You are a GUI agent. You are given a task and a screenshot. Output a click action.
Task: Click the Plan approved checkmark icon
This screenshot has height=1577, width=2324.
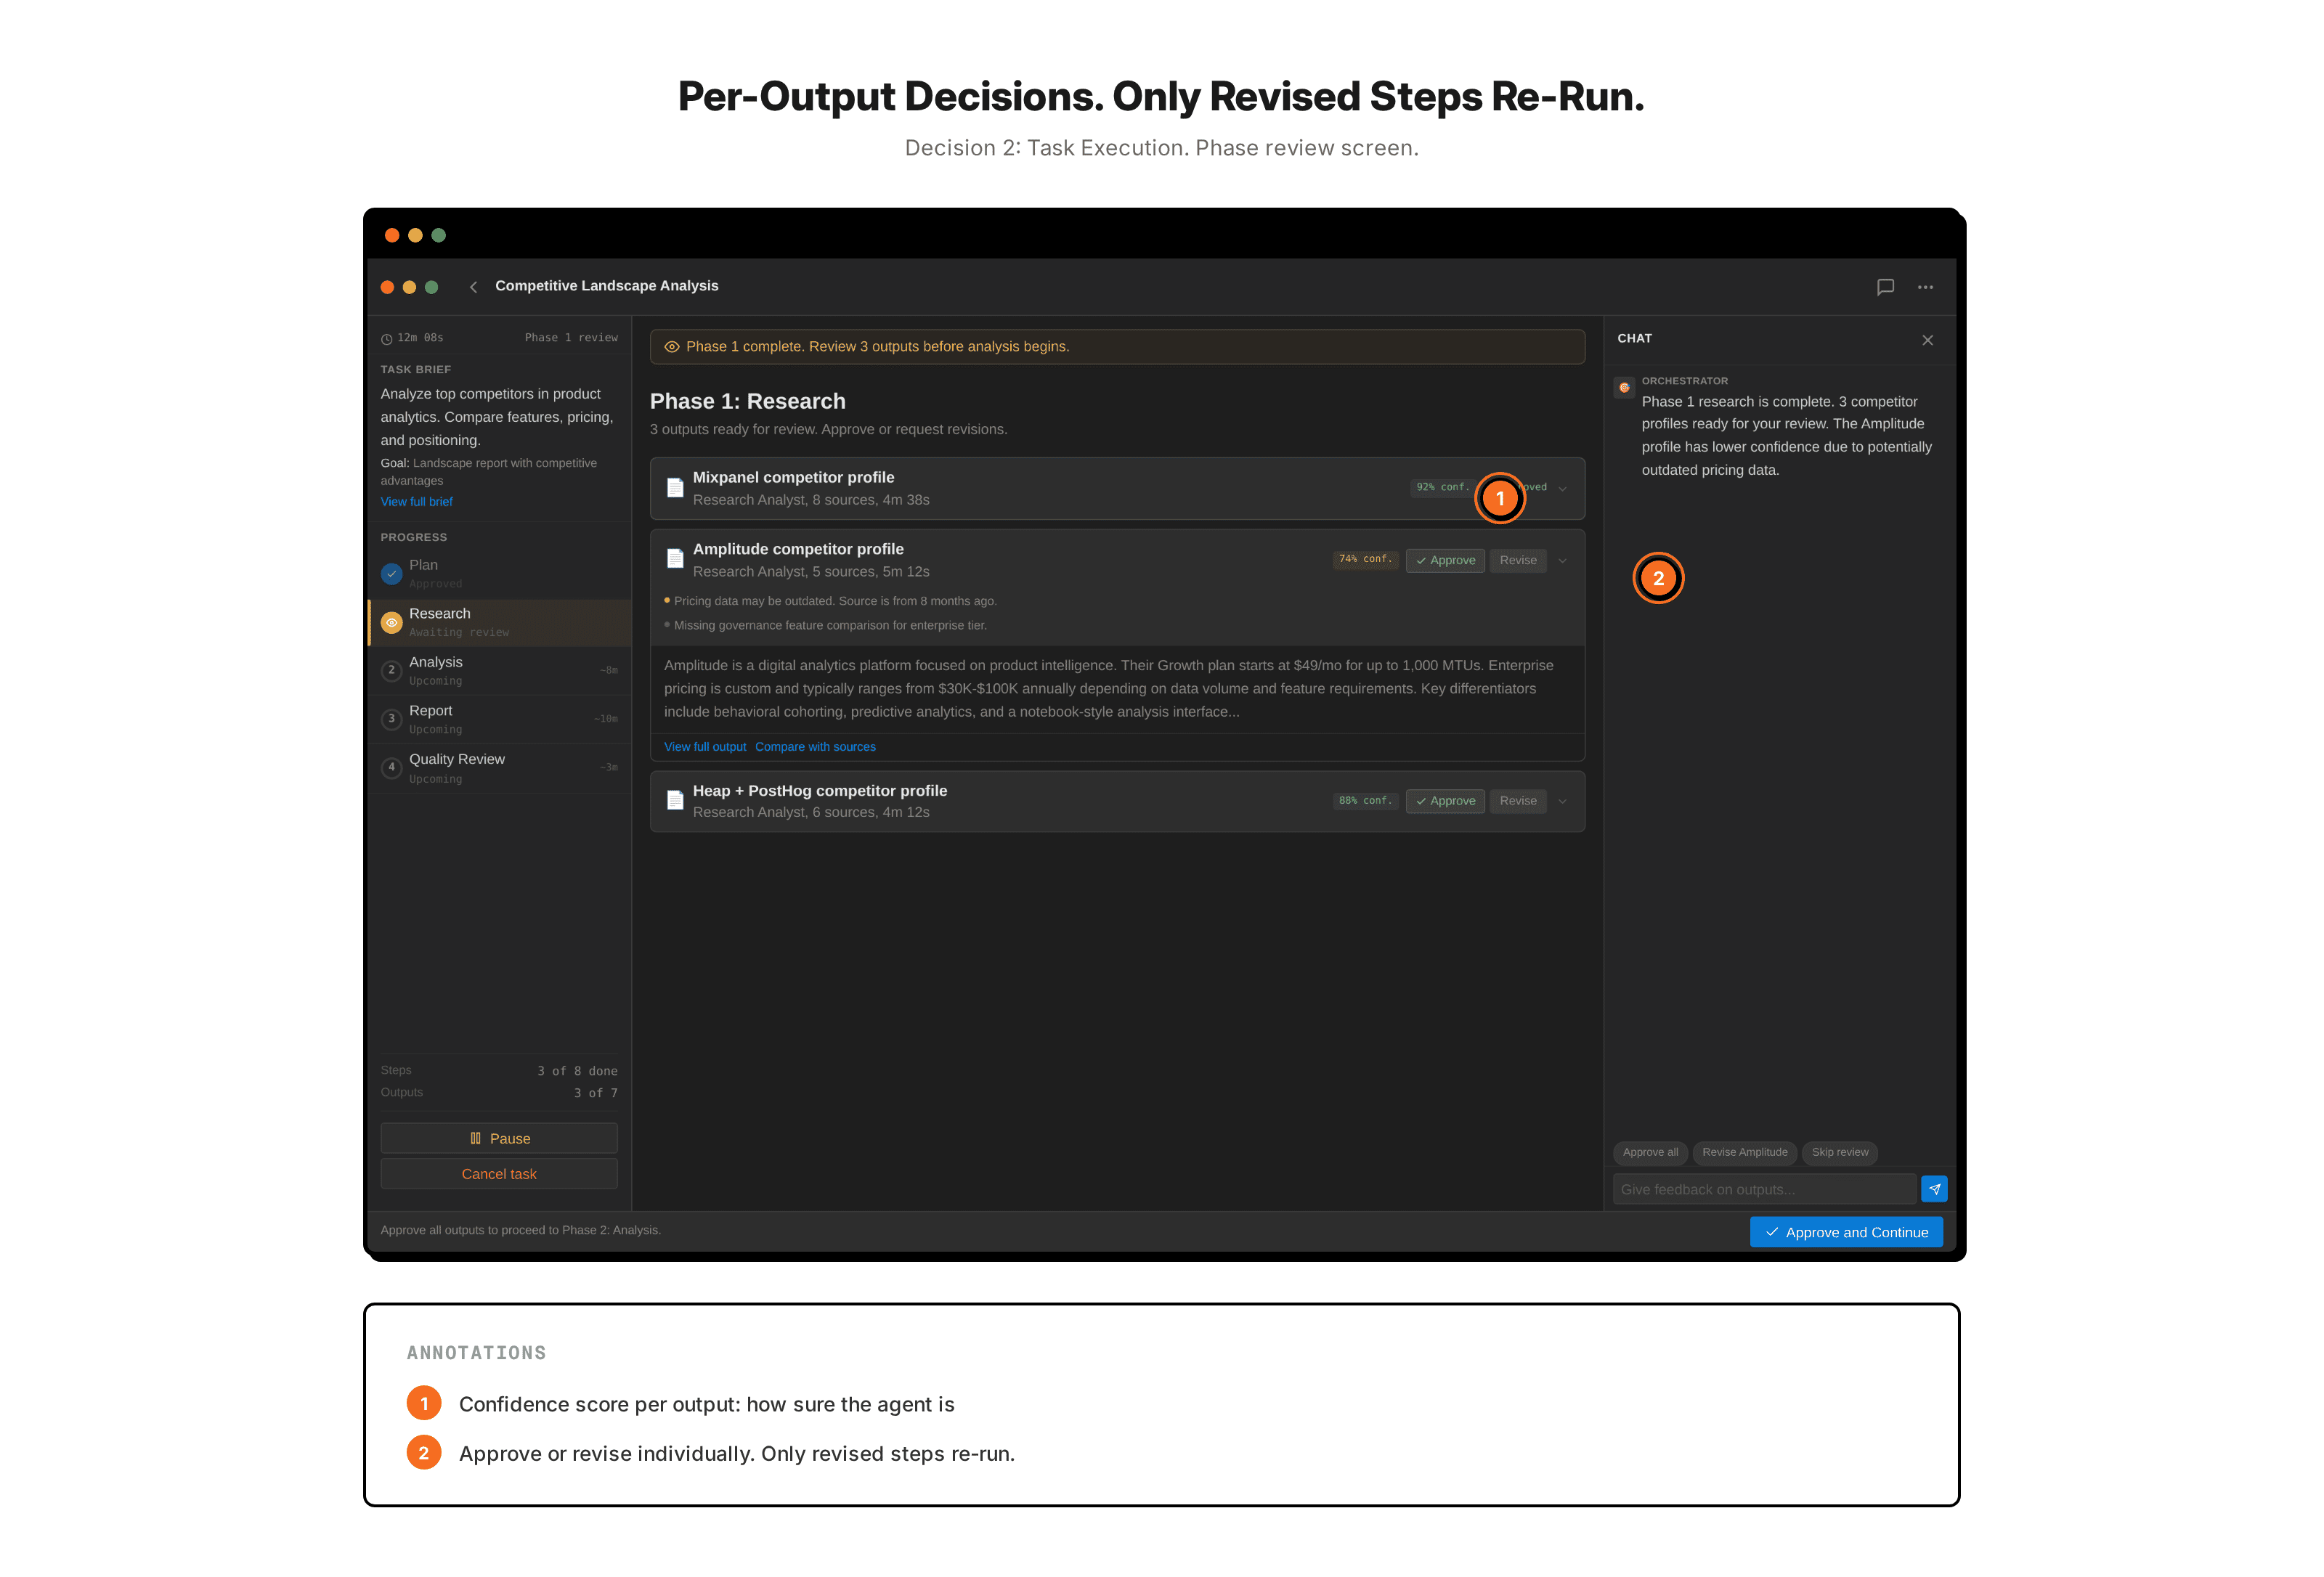pos(391,573)
